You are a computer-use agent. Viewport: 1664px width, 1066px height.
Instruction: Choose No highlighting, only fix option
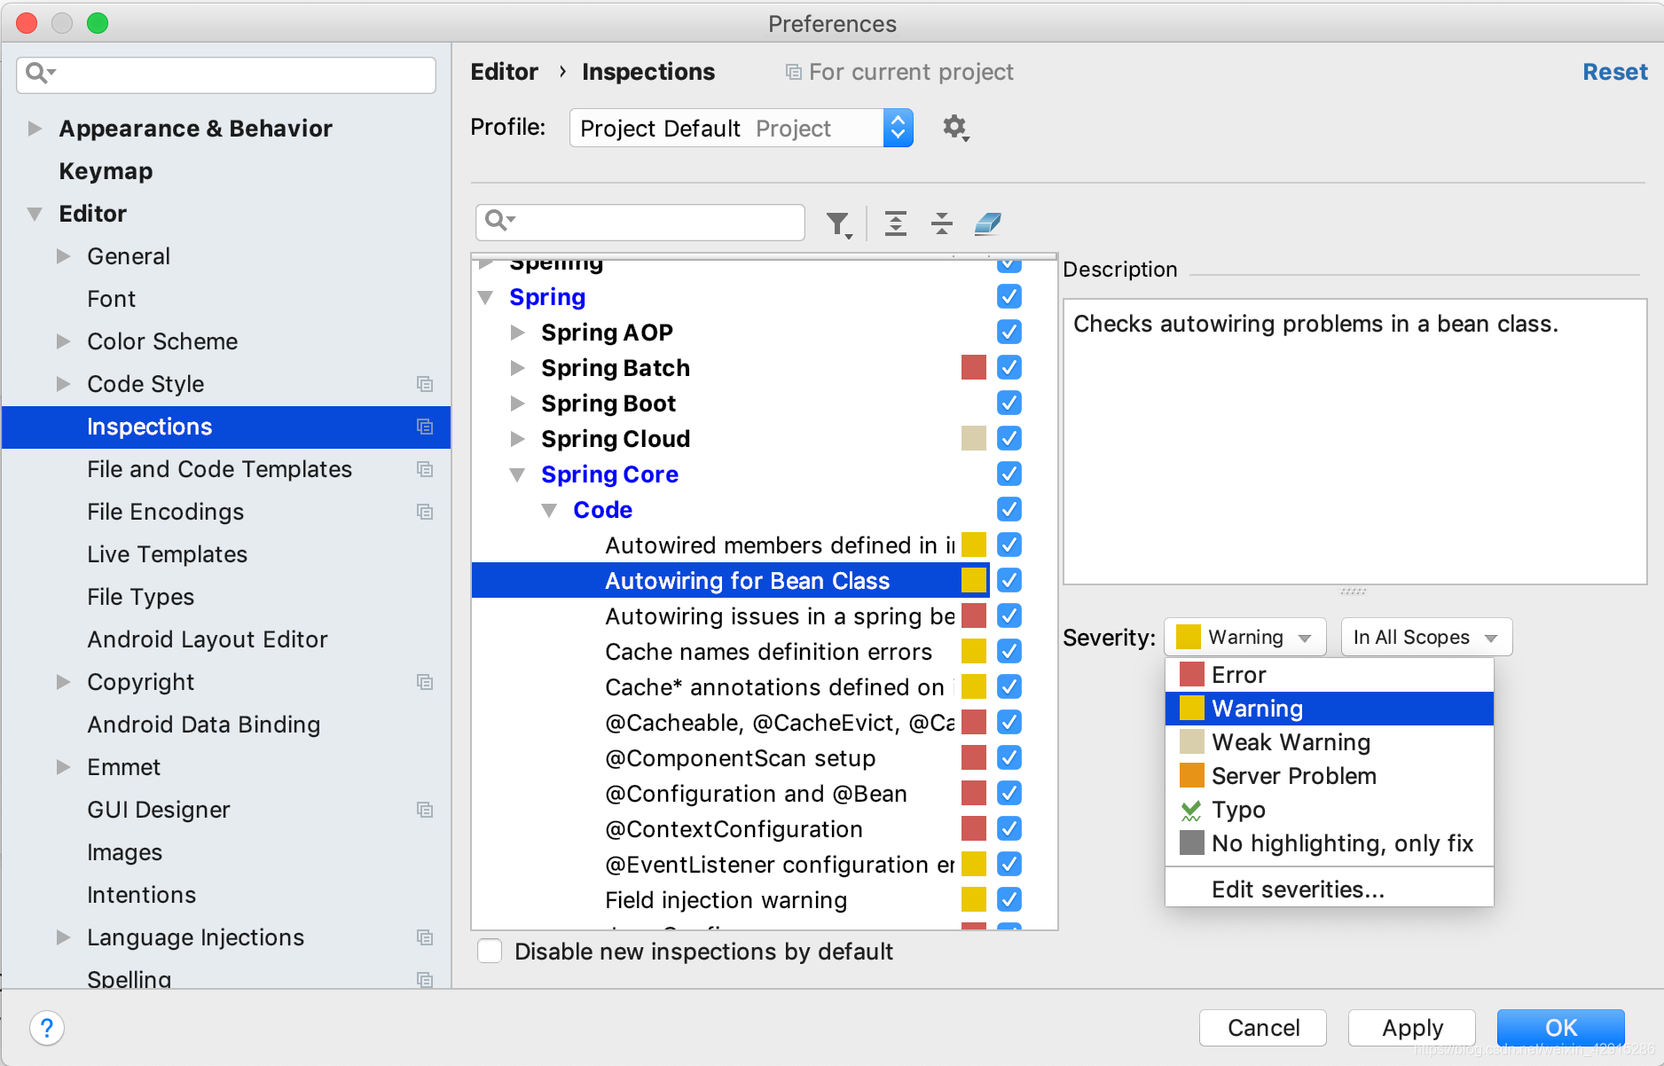pyautogui.click(x=1330, y=843)
